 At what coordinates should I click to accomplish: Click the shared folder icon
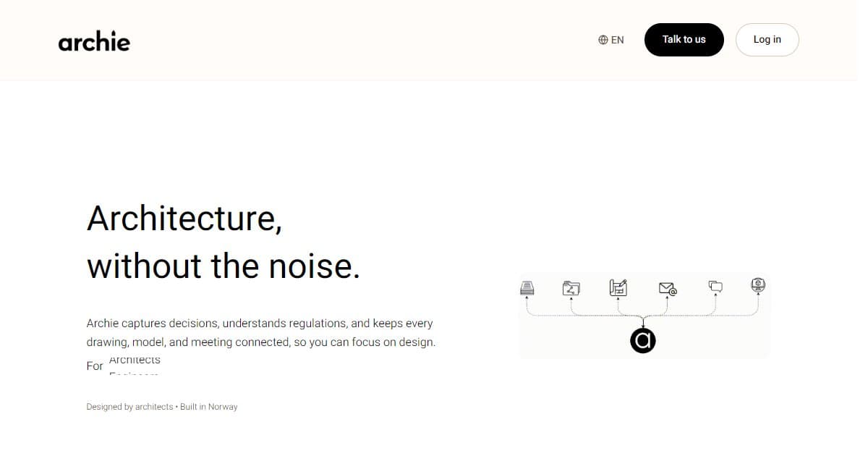[571, 288]
